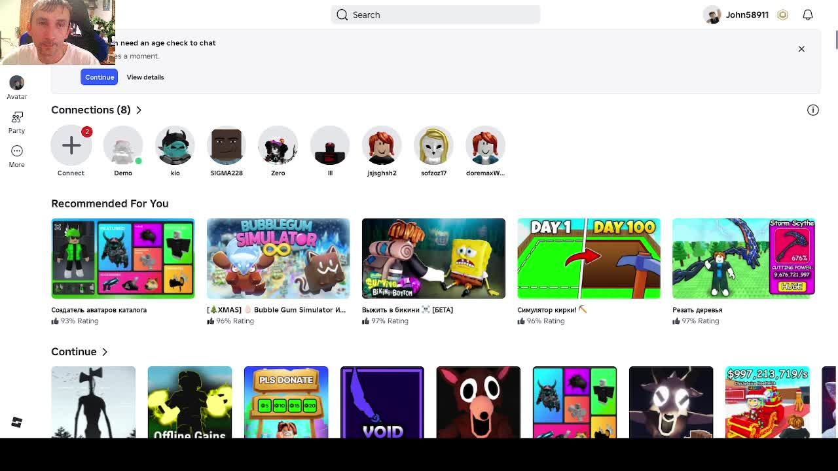Open the Day 1 Day 100 pickaxe thumbnail
Viewport: 838px width, 471px height.
click(x=589, y=258)
